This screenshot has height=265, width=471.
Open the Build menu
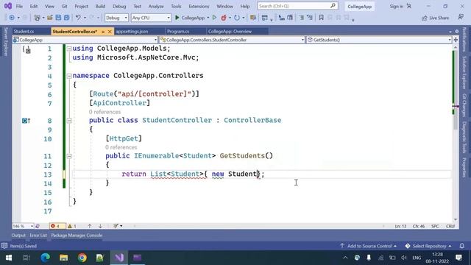coord(100,6)
